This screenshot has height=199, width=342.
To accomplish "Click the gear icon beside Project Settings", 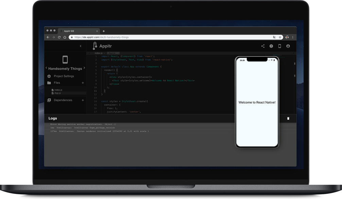I will (x=49, y=76).
